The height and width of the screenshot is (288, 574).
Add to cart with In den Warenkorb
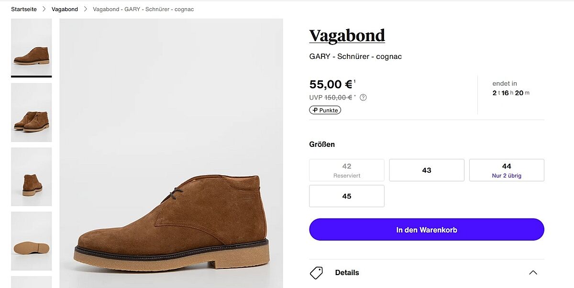(427, 230)
